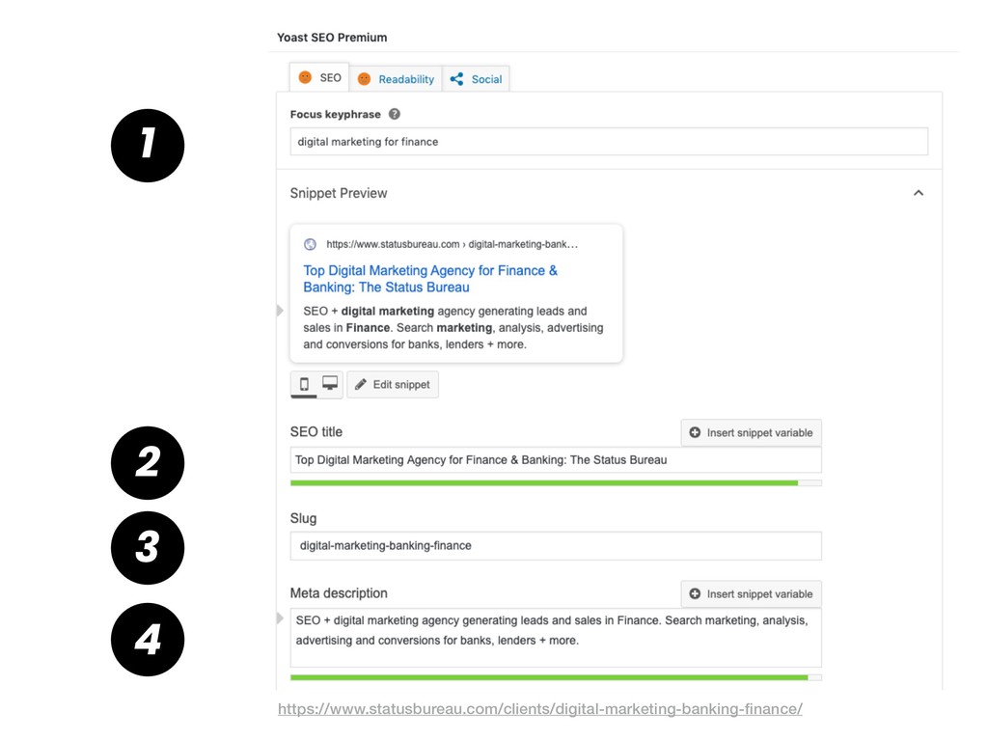Viewport: 988px width, 741px height.
Task: Click the globe favicon in snippet preview
Action: (x=310, y=244)
